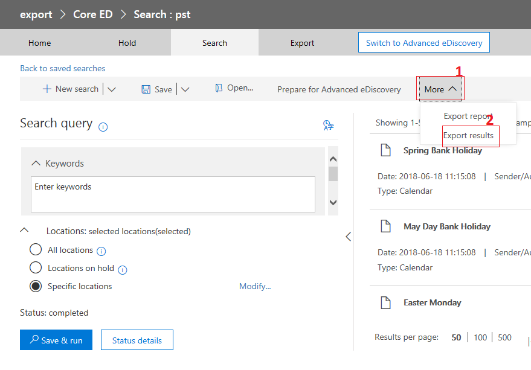531x370 pixels.
Task: Switch to the Hold tab
Action: pyautogui.click(x=127, y=43)
